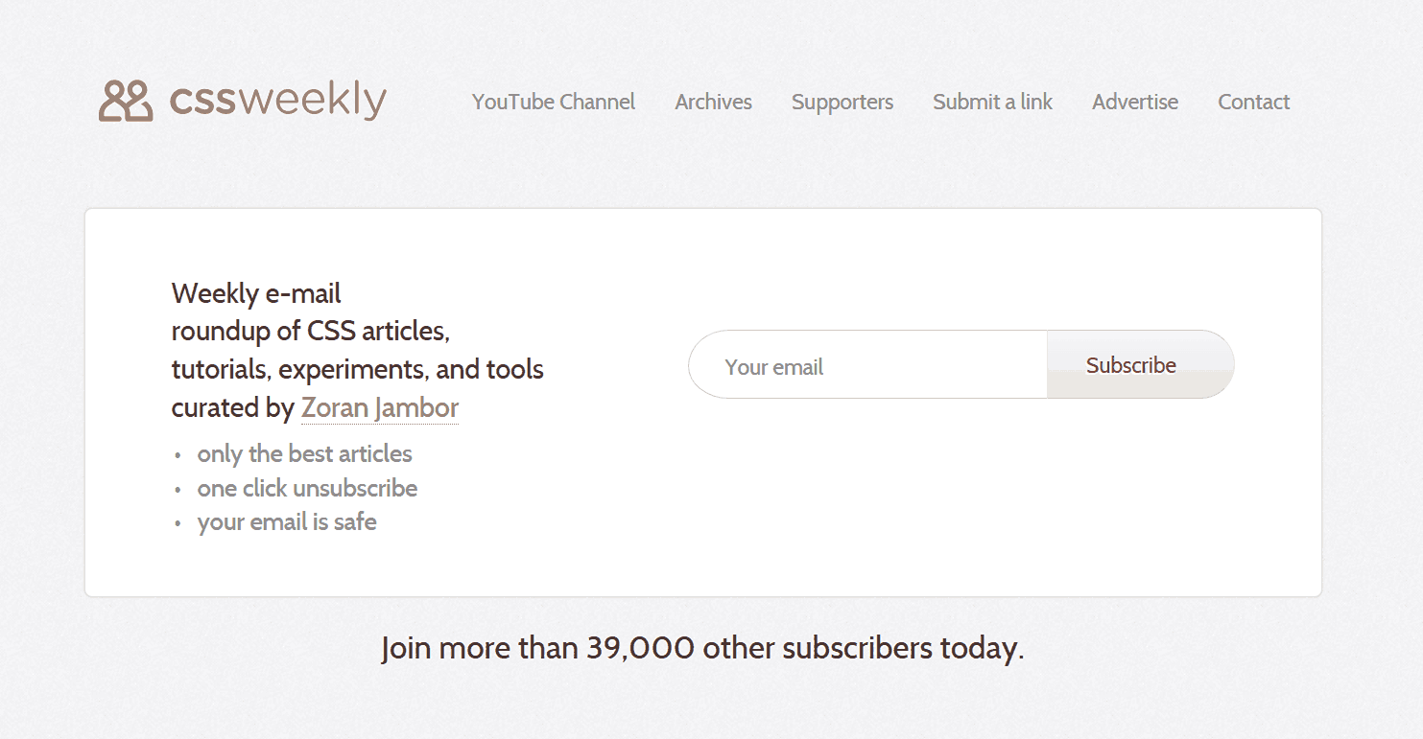Image resolution: width=1423 pixels, height=739 pixels.
Task: Open the Advertise page link
Action: click(1134, 102)
